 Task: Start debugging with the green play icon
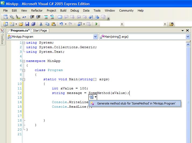97,24
